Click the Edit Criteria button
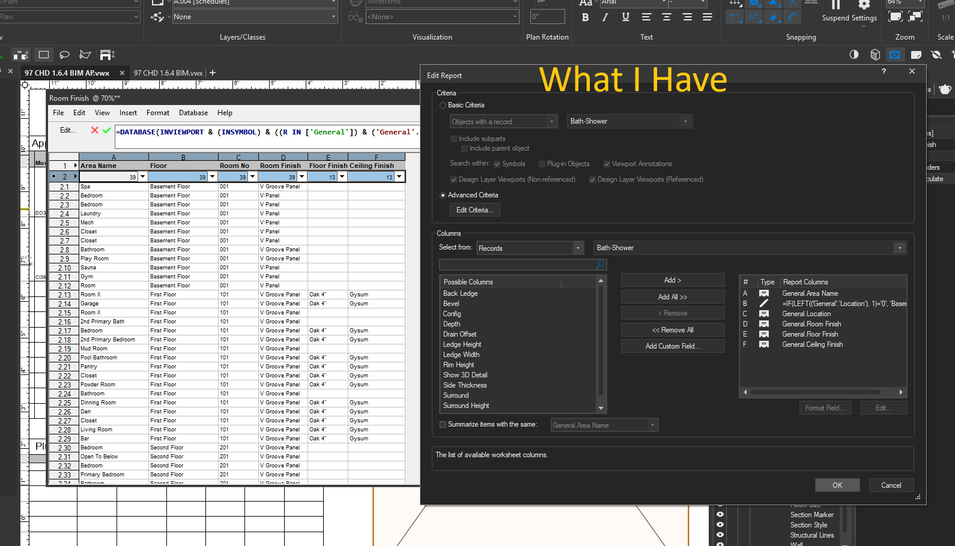Viewport: 955px width, 546px height. (x=474, y=210)
